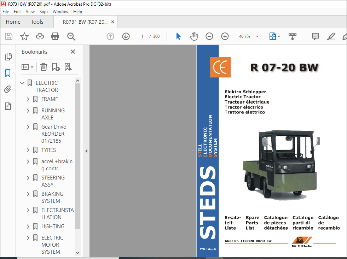Print the document via printer icon

point(55,36)
